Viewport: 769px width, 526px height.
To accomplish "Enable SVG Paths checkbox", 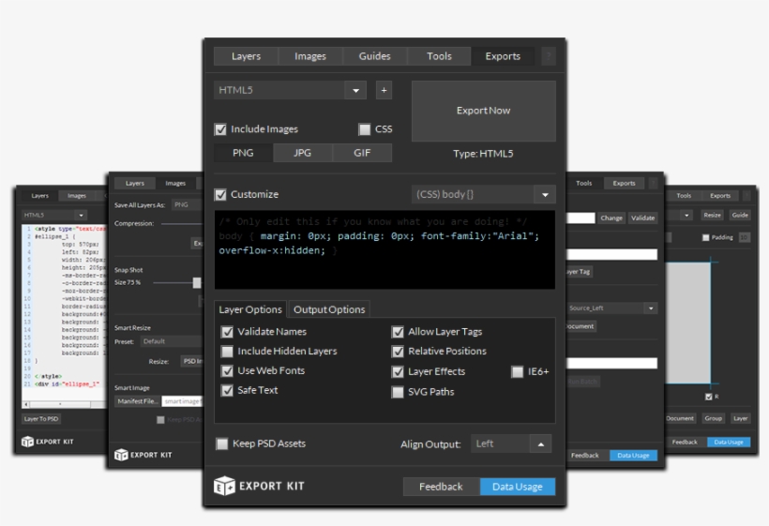I will (x=398, y=392).
